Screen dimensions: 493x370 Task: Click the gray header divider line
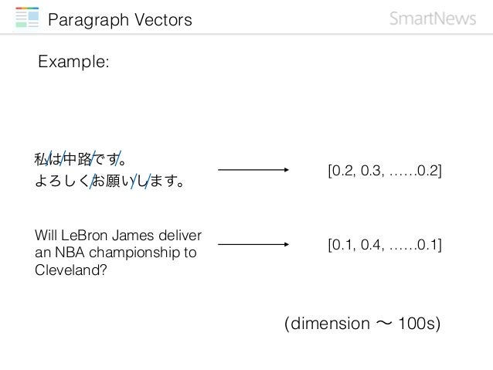click(x=246, y=34)
